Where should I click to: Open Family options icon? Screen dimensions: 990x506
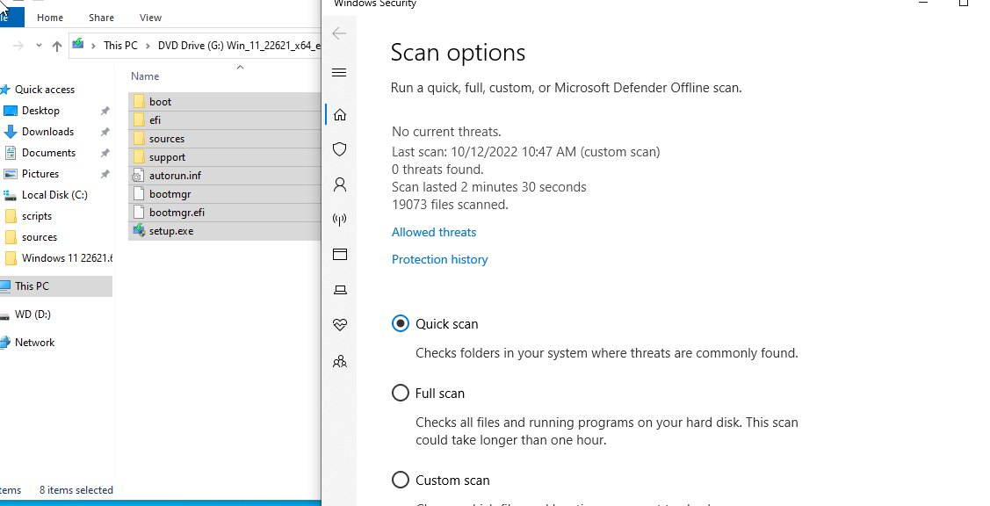pyautogui.click(x=340, y=361)
